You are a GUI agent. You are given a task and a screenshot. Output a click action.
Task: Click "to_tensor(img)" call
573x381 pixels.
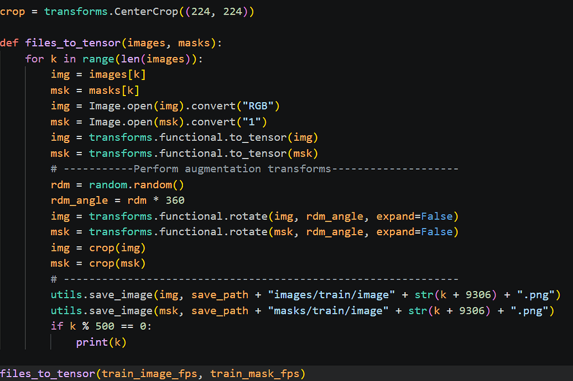click(x=274, y=137)
